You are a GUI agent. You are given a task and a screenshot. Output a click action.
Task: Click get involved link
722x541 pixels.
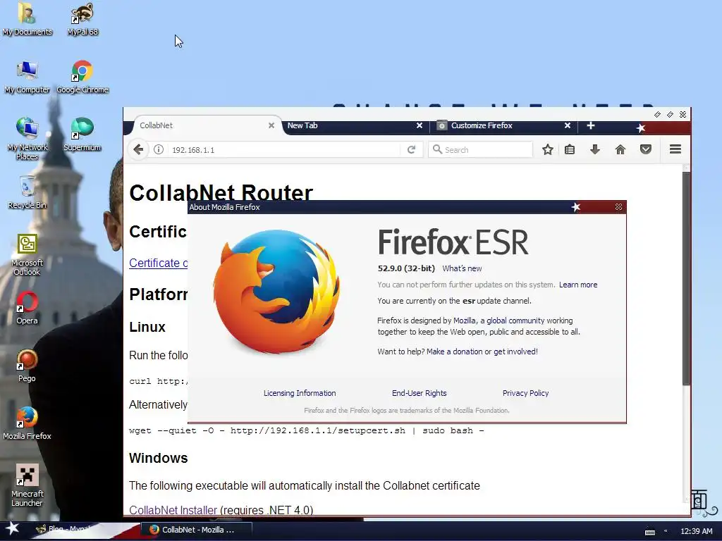(x=515, y=352)
